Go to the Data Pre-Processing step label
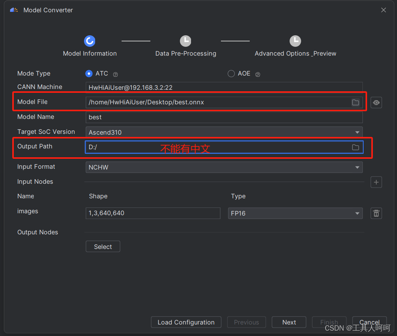 pyautogui.click(x=186, y=53)
